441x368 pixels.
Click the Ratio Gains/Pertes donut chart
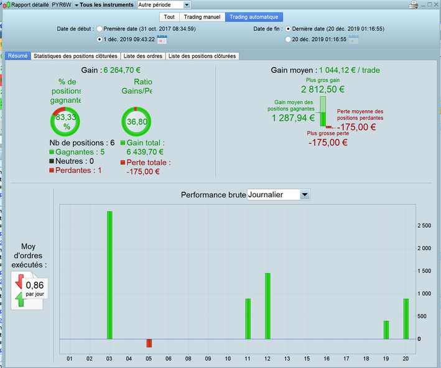136,122
